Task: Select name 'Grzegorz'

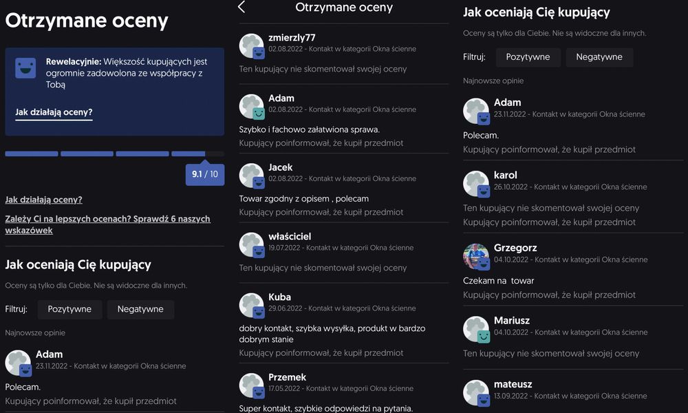Action: coord(515,248)
